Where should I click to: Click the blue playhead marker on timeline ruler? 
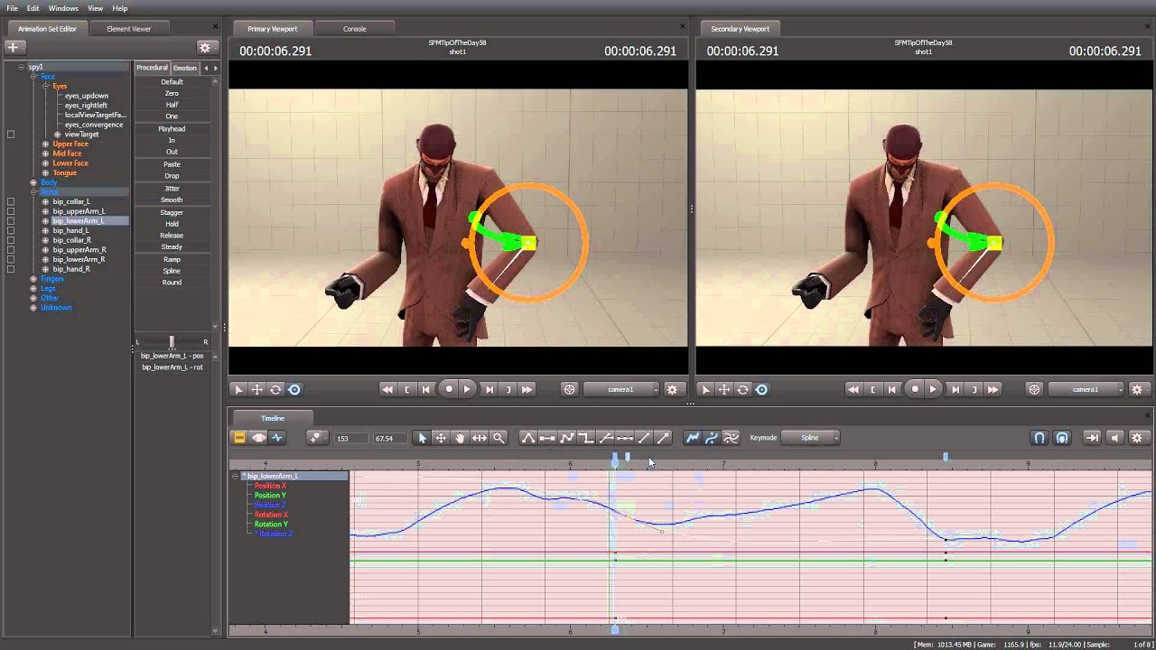[615, 461]
